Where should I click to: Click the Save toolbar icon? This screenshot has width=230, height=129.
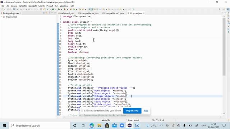8,9
